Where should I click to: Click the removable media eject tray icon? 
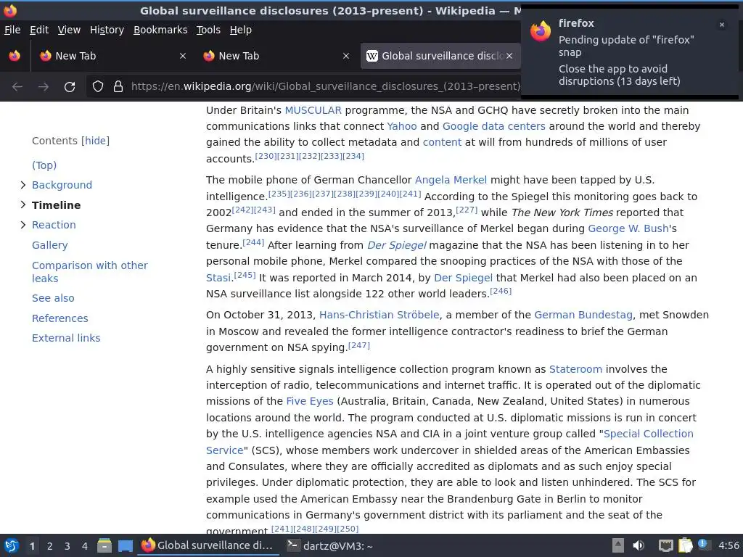(618, 545)
